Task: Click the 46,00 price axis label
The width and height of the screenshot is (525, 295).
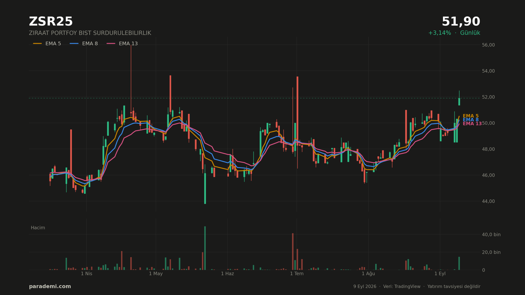Action: [x=488, y=175]
